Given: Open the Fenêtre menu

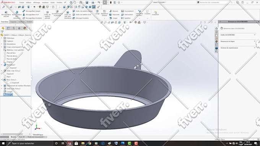Looking at the screenshot, I should pos(59,3).
